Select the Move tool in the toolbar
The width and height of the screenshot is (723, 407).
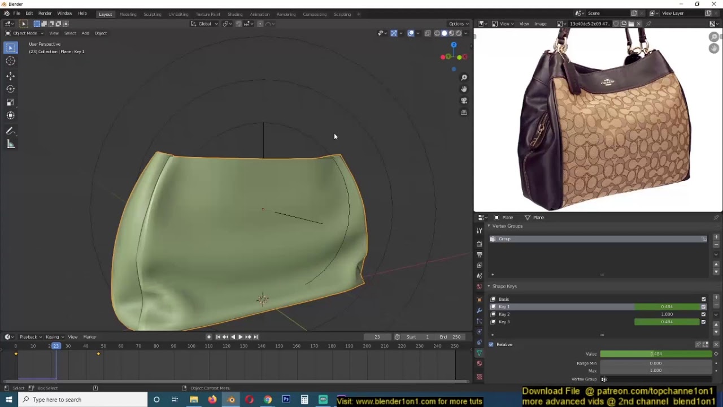click(10, 76)
